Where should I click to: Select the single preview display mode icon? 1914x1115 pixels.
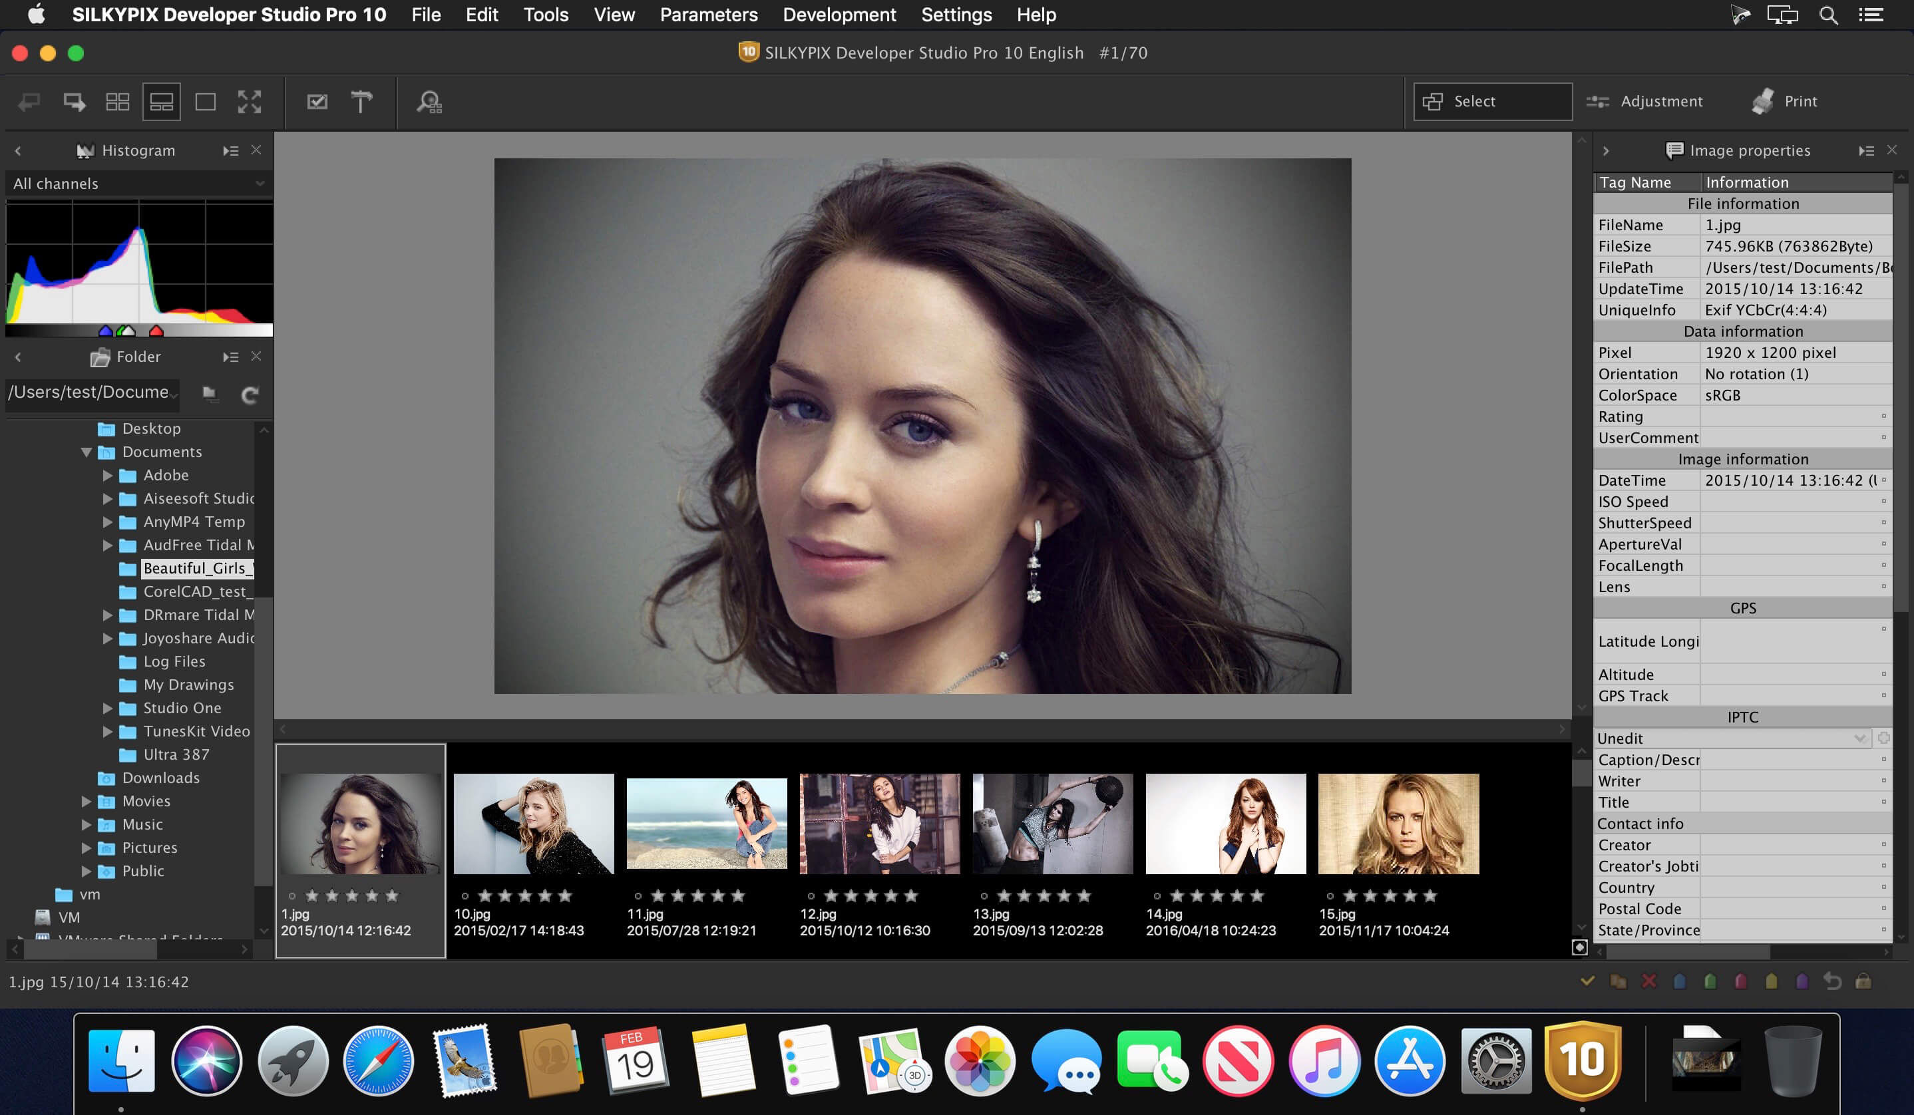(205, 102)
